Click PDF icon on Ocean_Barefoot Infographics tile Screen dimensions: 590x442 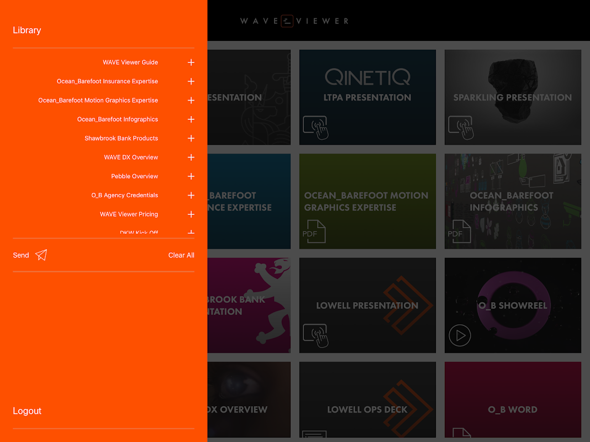pyautogui.click(x=459, y=231)
